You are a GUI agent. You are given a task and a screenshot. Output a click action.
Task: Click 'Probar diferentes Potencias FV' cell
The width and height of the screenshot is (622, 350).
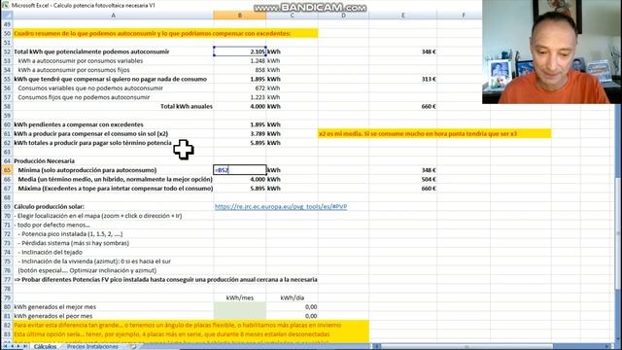[x=165, y=279]
